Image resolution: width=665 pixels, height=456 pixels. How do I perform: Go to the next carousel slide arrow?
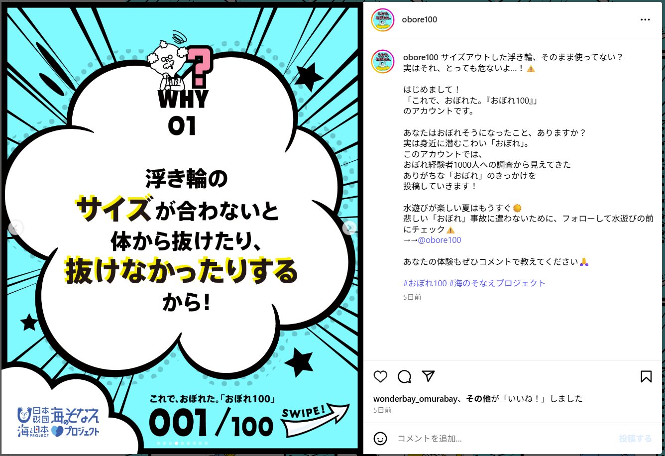[x=350, y=228]
